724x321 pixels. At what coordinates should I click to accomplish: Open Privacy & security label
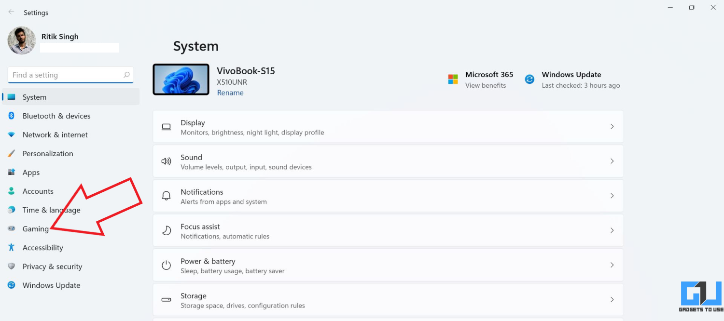click(x=52, y=267)
